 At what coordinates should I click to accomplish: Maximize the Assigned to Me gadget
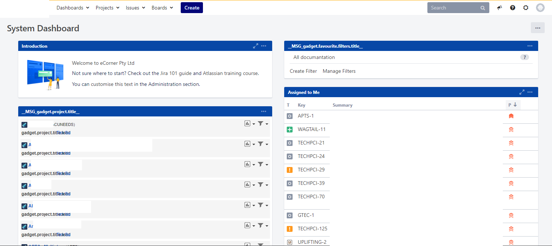click(522, 92)
